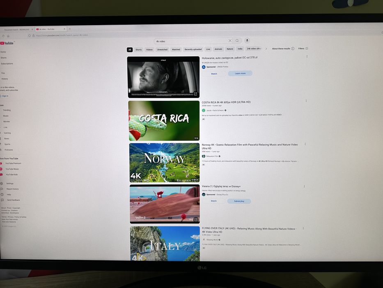Click the magnifier search button

click(x=237, y=41)
